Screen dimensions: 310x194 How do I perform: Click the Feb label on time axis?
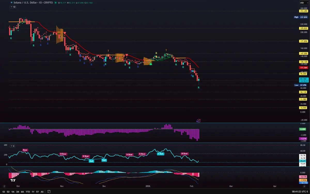[x=191, y=185]
